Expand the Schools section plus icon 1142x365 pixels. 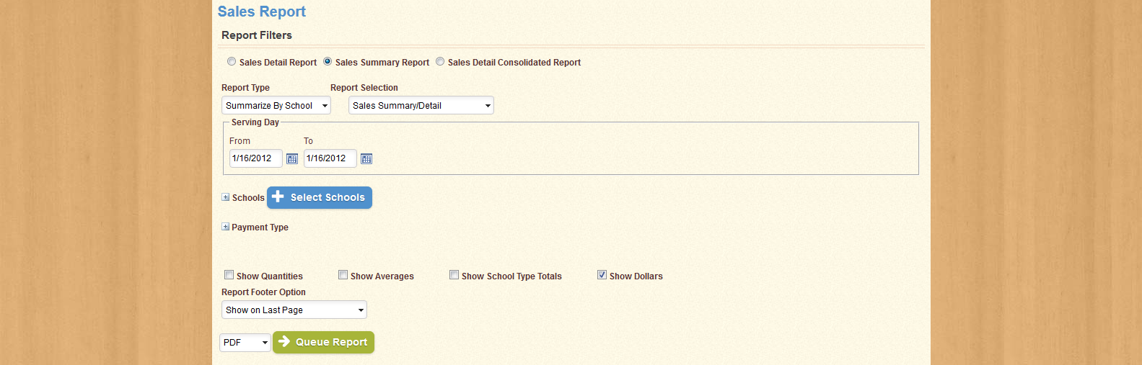pos(226,197)
